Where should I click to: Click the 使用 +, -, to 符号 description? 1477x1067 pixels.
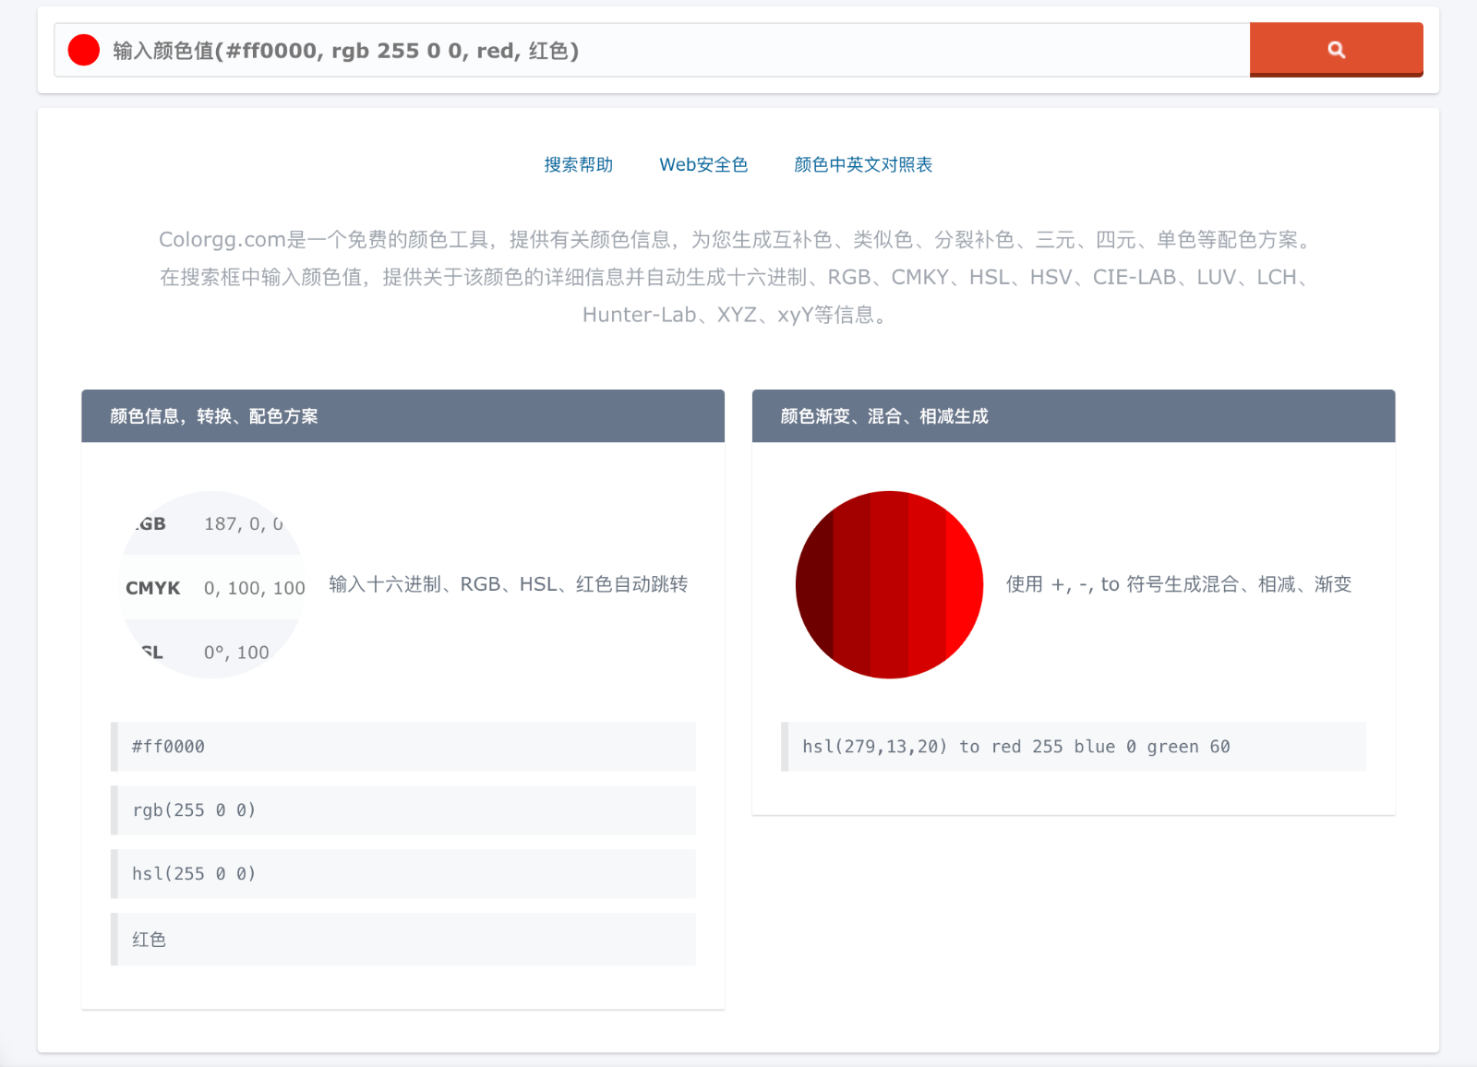coord(1178,584)
